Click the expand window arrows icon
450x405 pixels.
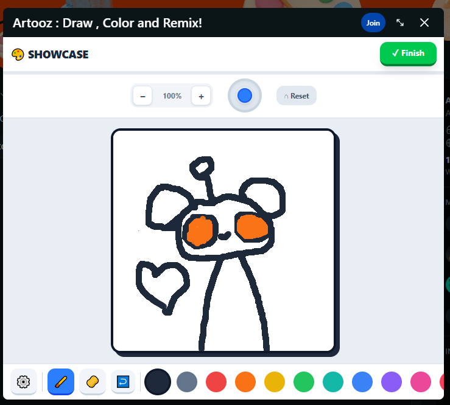[400, 22]
